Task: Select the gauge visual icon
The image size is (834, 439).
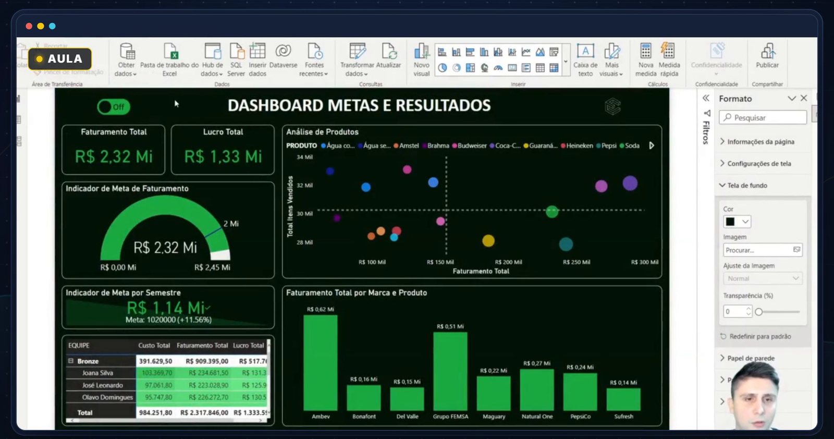Action: tap(498, 68)
